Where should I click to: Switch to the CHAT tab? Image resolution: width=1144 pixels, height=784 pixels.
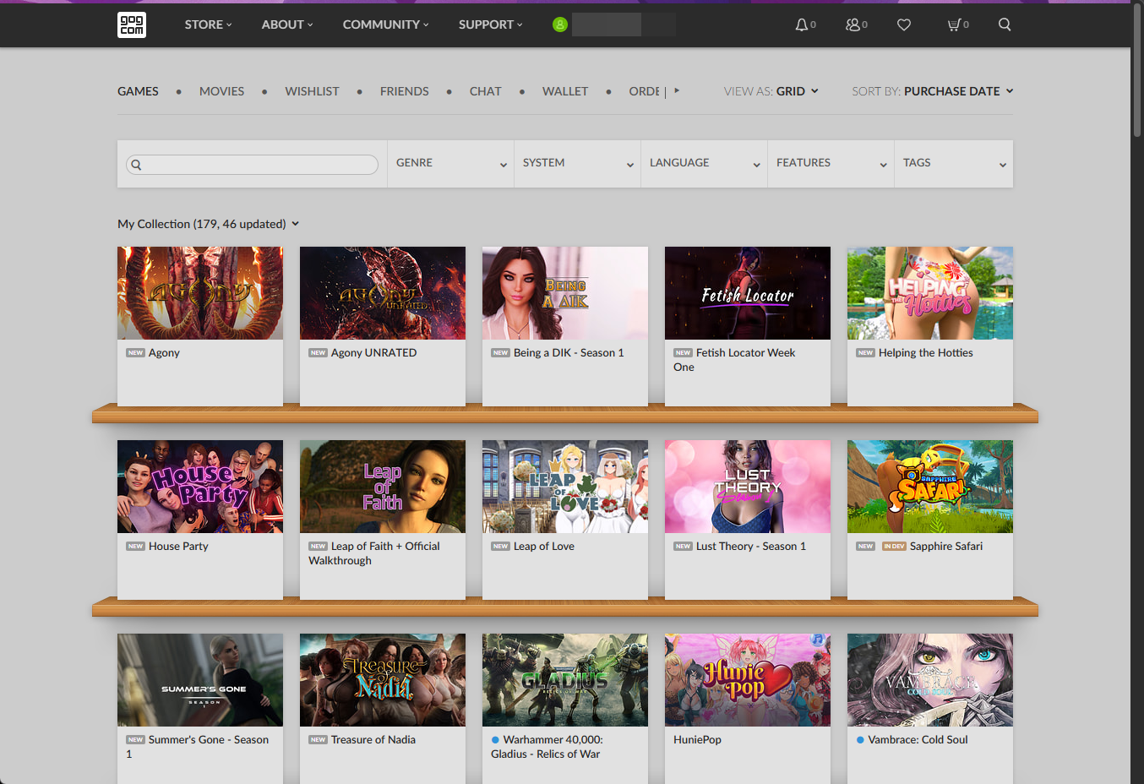coord(485,91)
